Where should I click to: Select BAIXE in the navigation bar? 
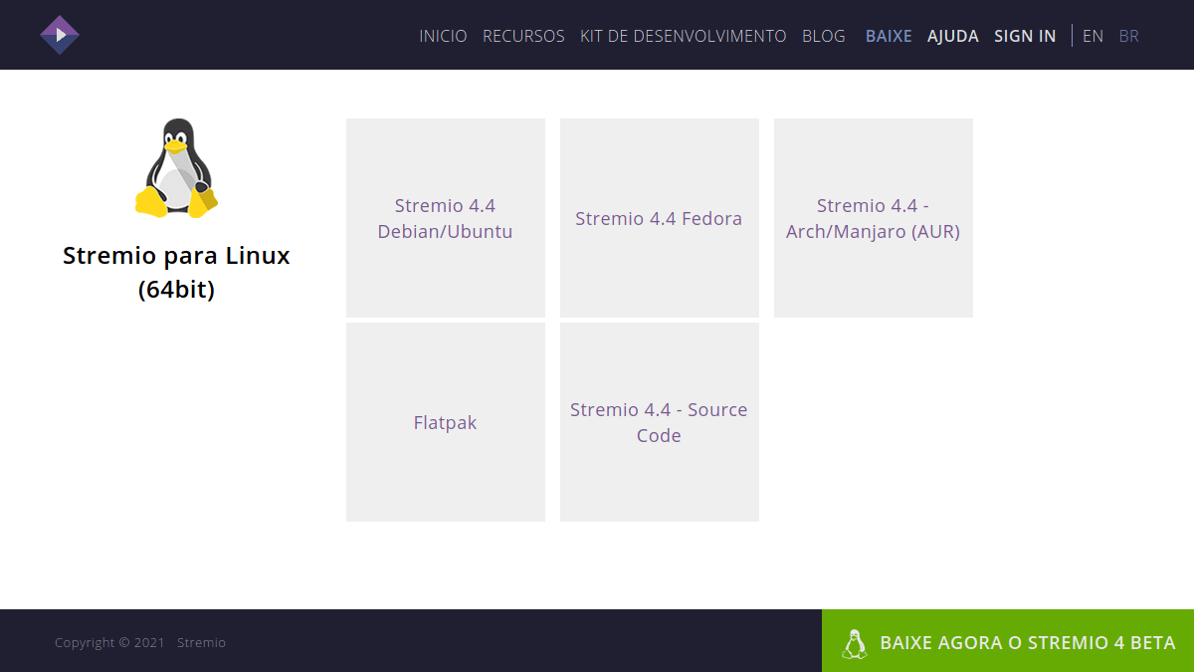pyautogui.click(x=889, y=36)
